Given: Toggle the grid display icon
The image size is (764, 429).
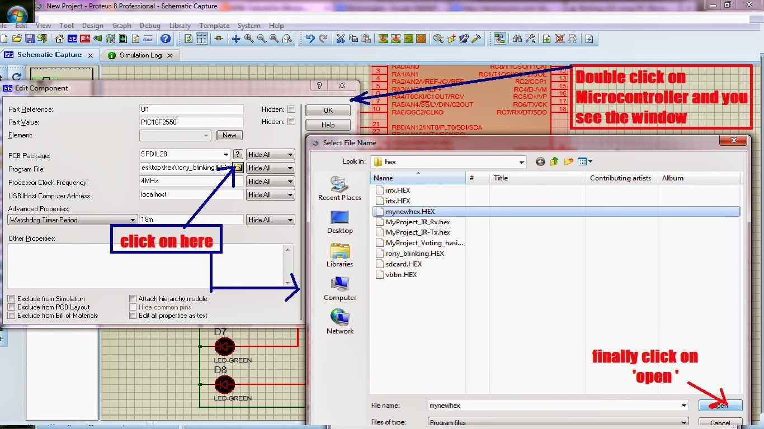Looking at the screenshot, I should pyautogui.click(x=202, y=39).
